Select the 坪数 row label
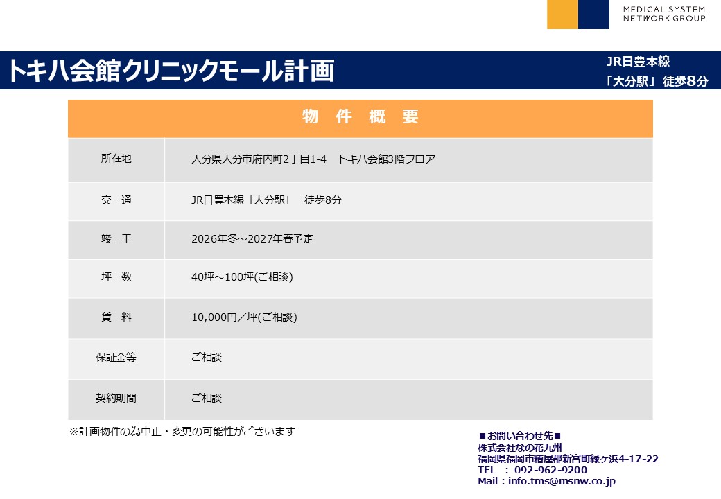This screenshot has width=721, height=499. coord(116,277)
